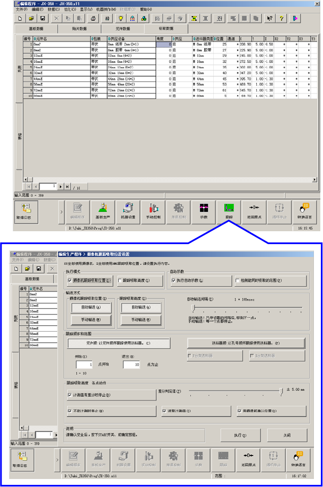Switch to 元件数据 tab

[123, 29]
